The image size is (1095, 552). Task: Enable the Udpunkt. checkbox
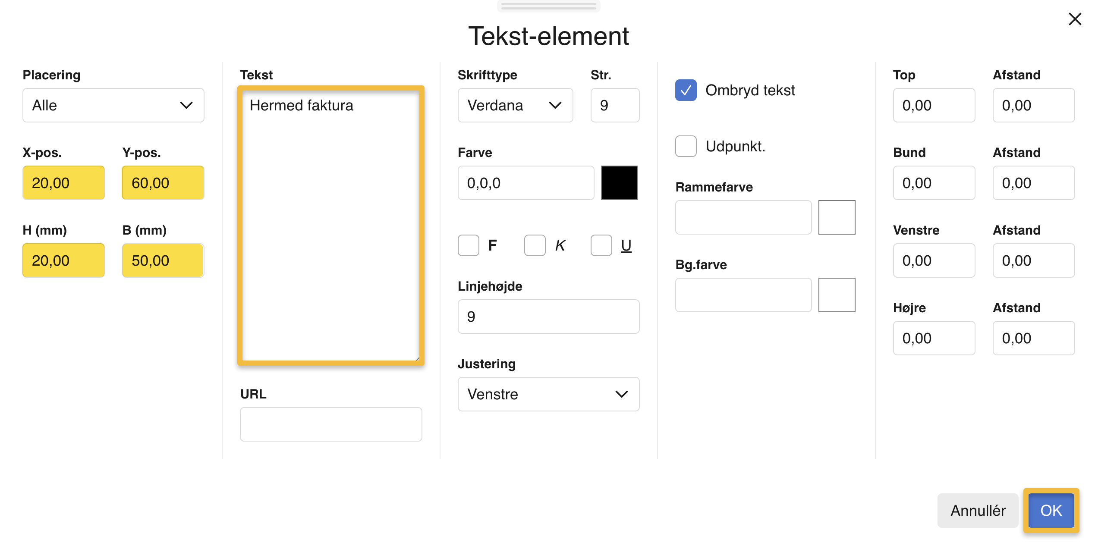pyautogui.click(x=686, y=146)
